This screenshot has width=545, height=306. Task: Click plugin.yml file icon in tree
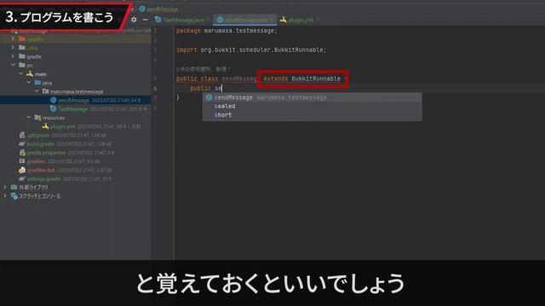pos(45,127)
